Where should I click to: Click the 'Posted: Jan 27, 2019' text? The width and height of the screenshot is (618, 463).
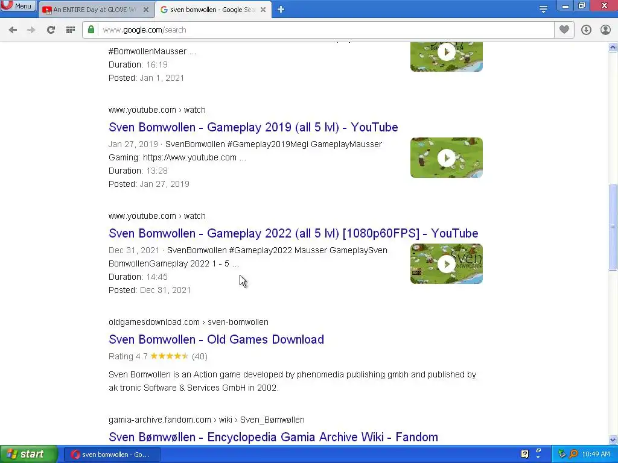[x=149, y=184]
